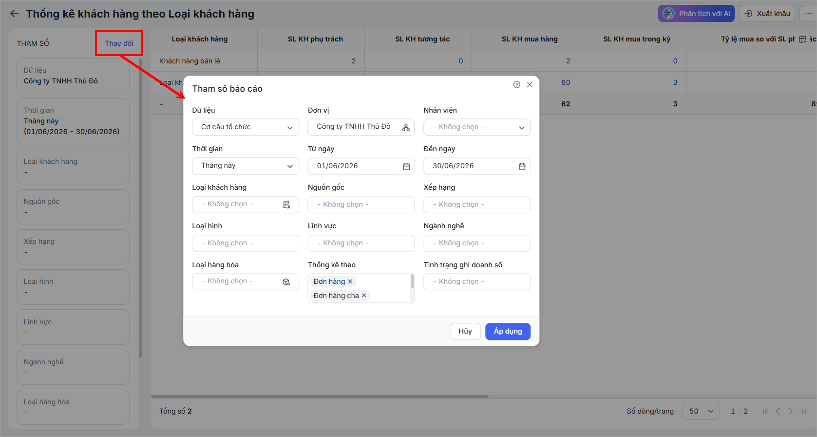Screen dimensions: 817x437
Task: Click the value 60 in SL KH mua hàng
Action: (566, 82)
